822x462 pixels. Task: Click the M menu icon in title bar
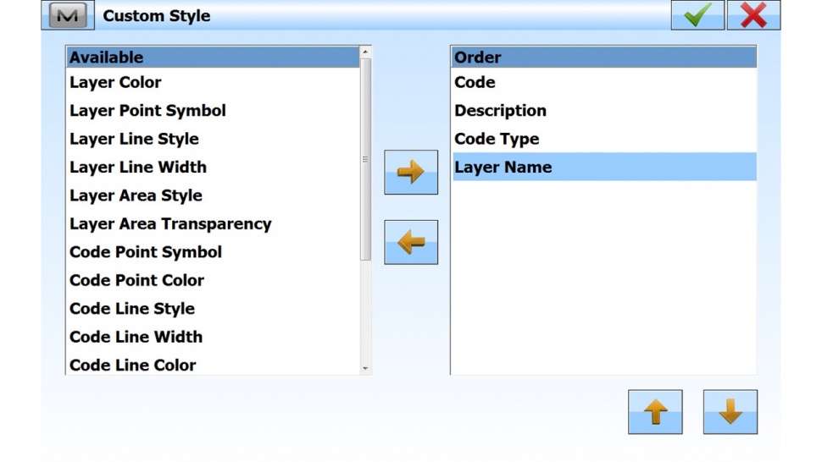(67, 15)
